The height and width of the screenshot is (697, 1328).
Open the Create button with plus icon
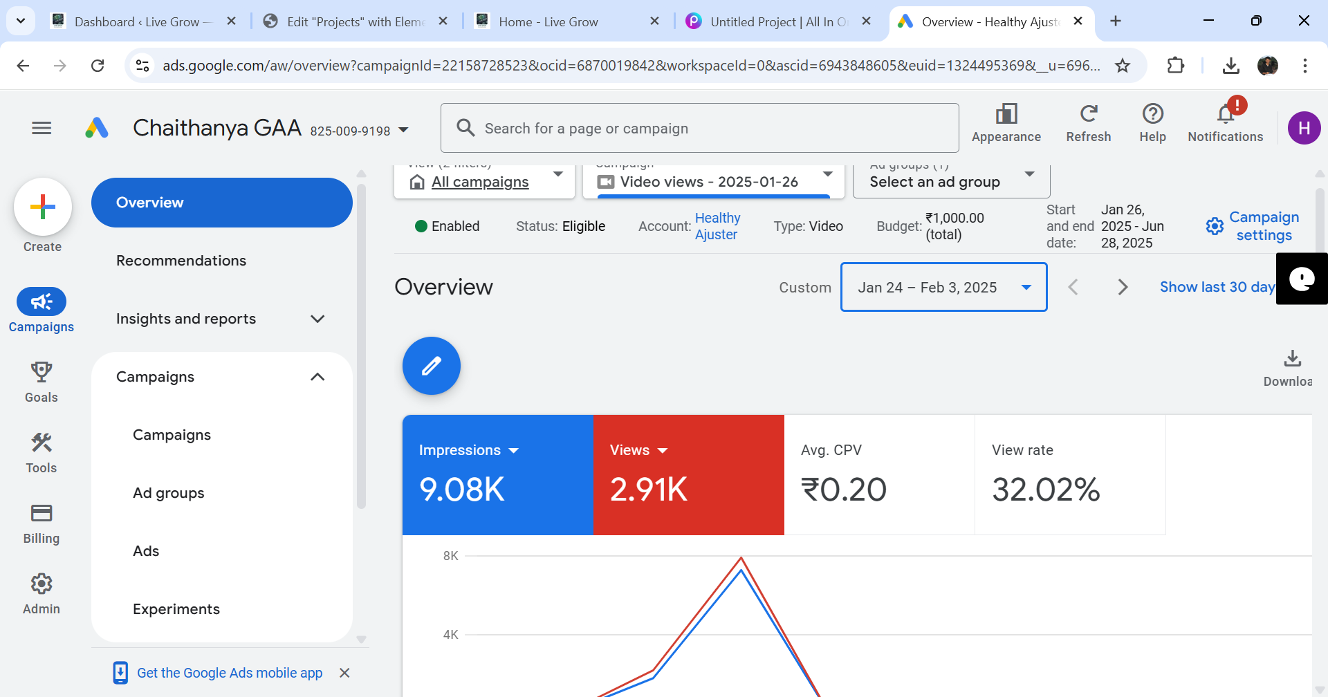(43, 206)
